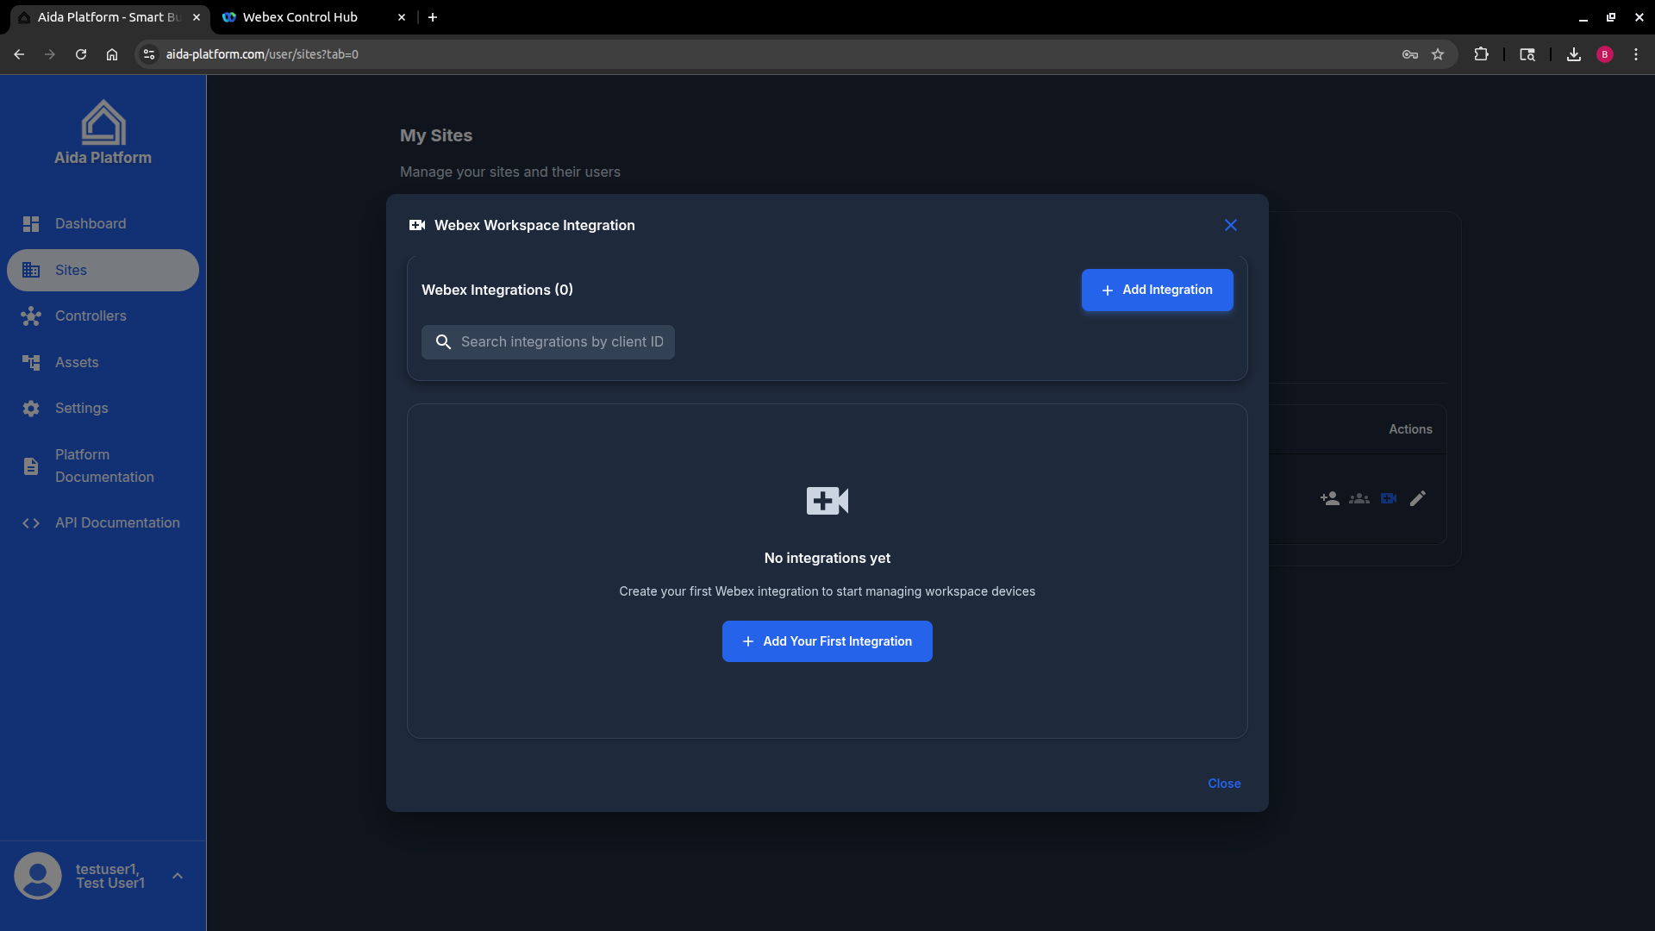1655x931 pixels.
Task: Open the browser's three-dot menu
Action: 1638,53
